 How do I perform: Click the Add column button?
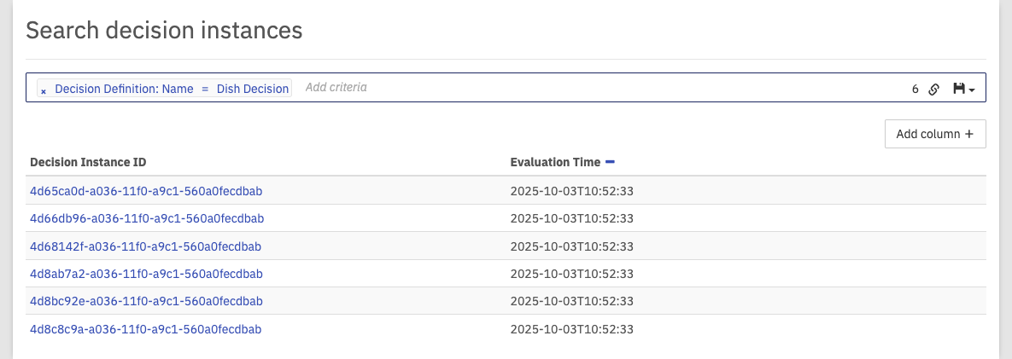935,134
